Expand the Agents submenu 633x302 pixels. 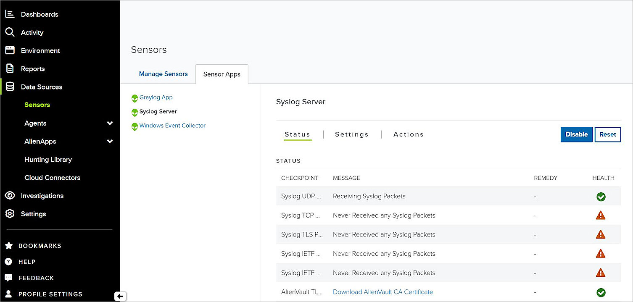110,123
